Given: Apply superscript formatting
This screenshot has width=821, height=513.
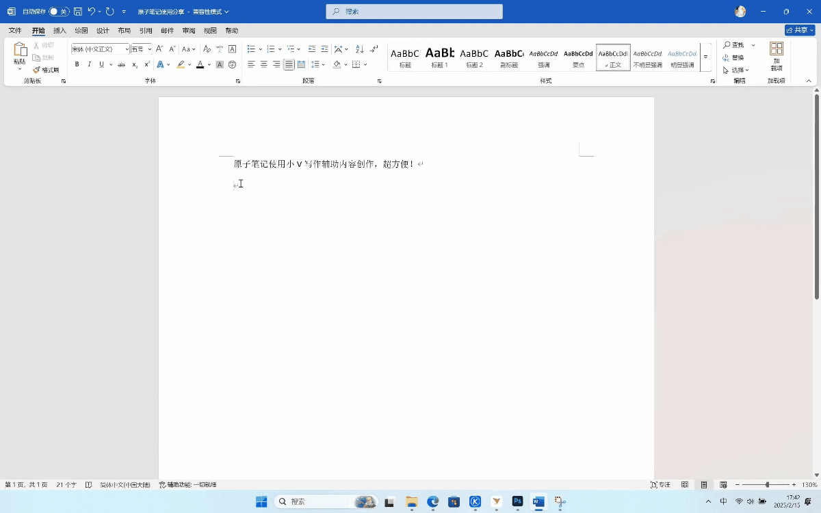Looking at the screenshot, I should [146, 64].
